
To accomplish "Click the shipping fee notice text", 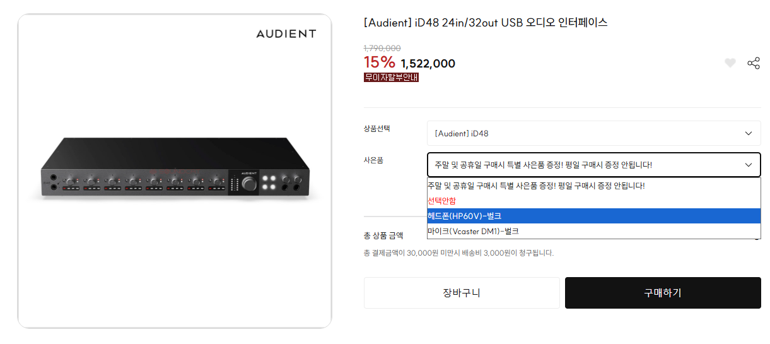I will tap(458, 253).
